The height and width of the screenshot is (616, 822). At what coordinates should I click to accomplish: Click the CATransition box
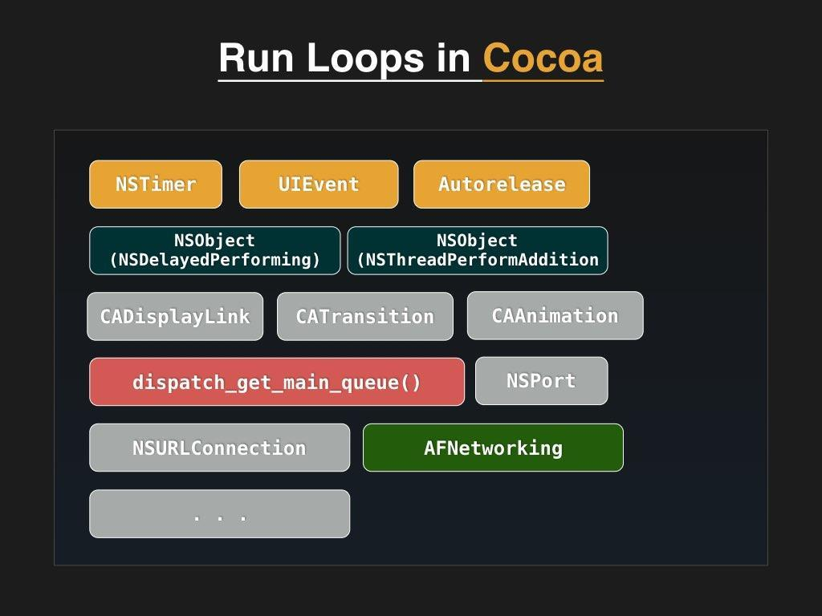click(364, 316)
